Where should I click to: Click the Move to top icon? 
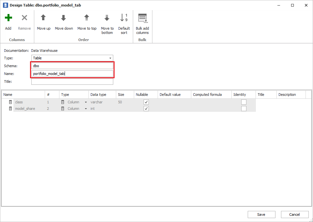coord(86,18)
